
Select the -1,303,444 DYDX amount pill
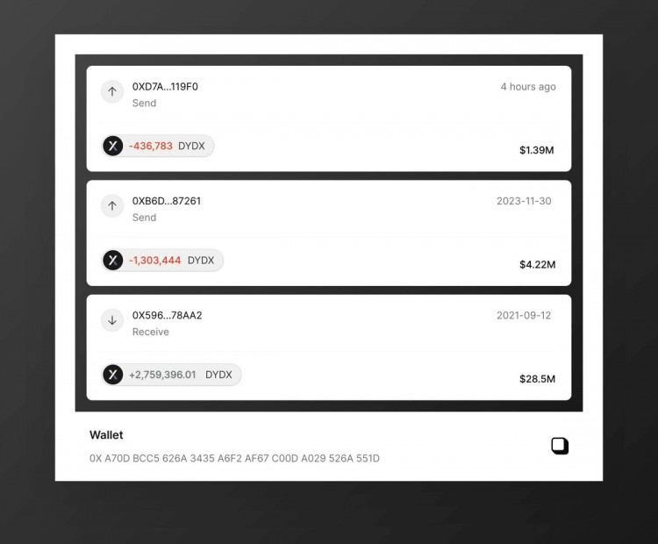click(x=162, y=261)
